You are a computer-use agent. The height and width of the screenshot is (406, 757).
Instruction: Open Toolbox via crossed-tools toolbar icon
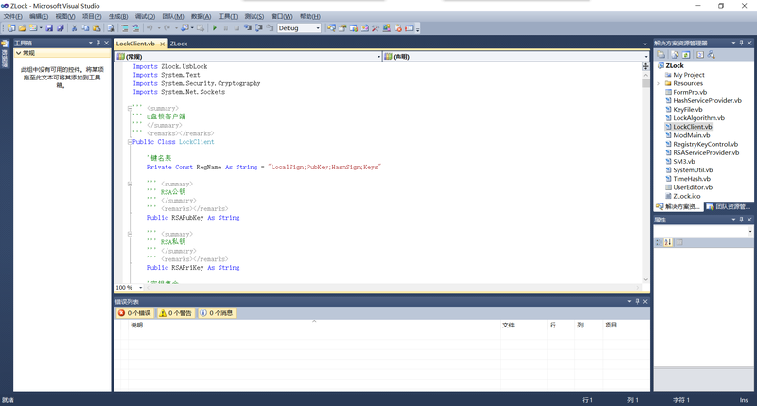(375, 28)
